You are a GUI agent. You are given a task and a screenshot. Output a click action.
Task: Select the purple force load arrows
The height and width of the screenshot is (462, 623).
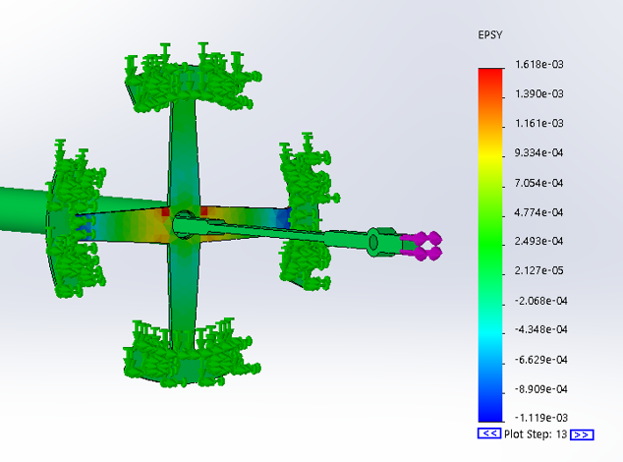pyautogui.click(x=422, y=245)
